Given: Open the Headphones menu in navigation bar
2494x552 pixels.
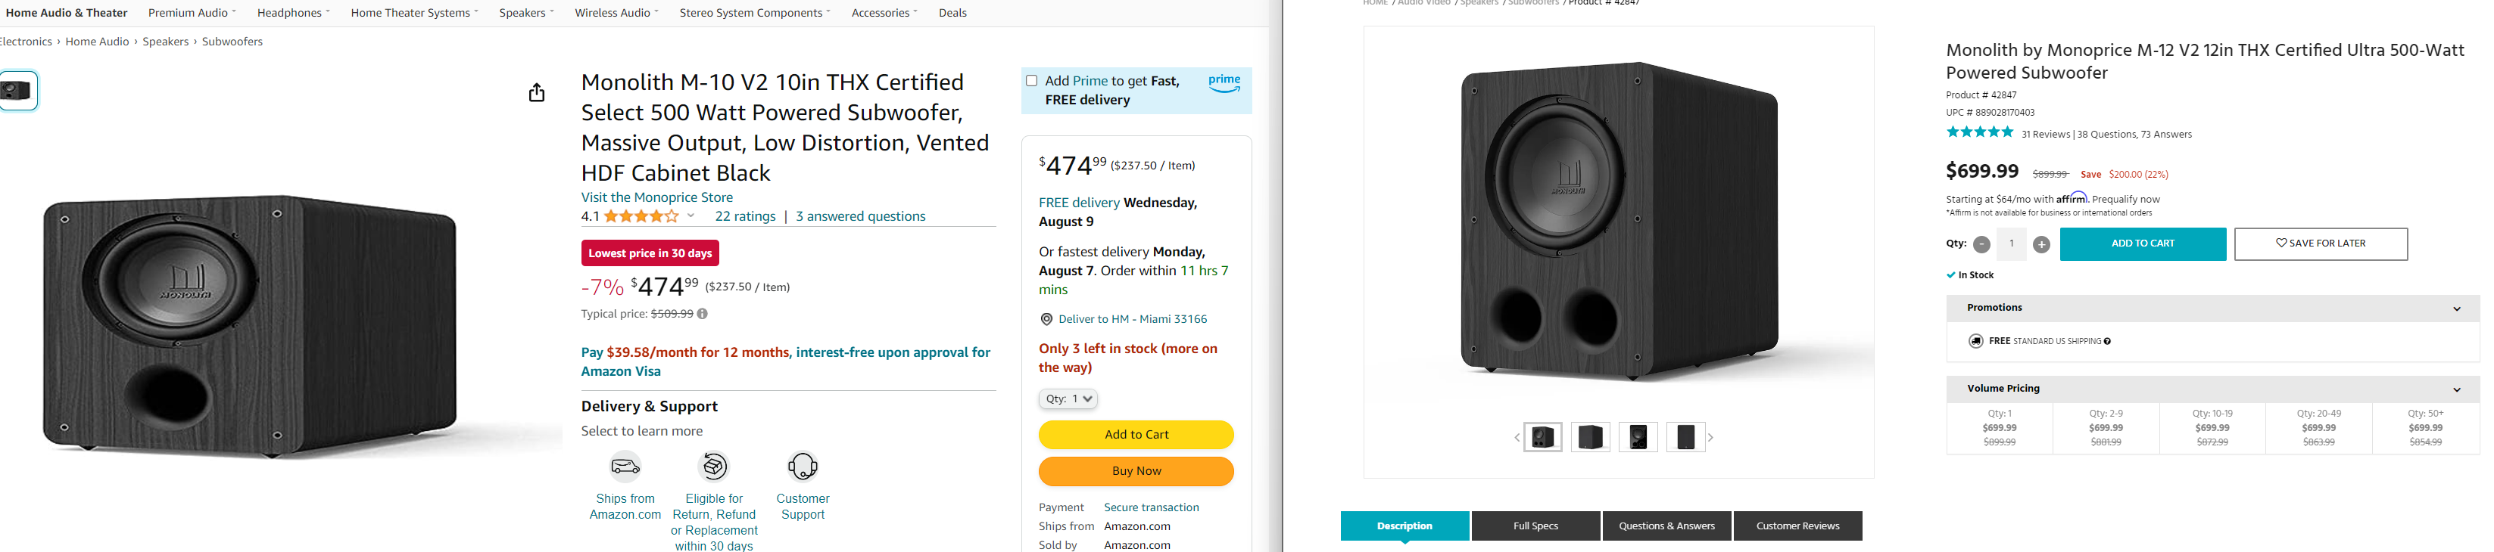Looking at the screenshot, I should (293, 13).
